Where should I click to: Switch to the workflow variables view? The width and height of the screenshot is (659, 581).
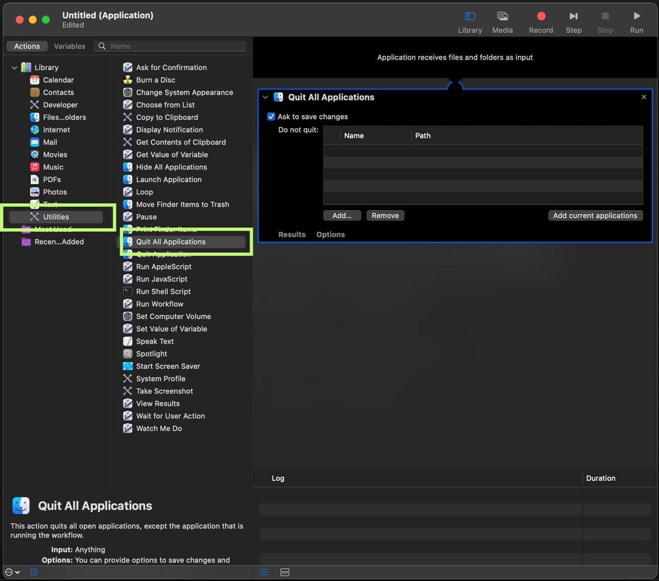tap(284, 572)
